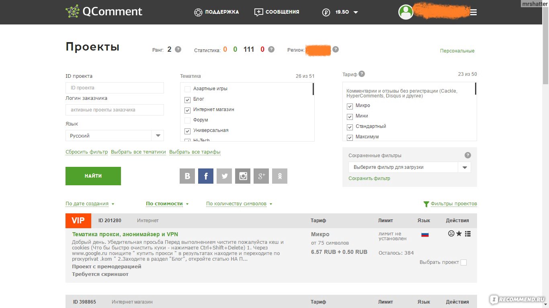Click the QComment logo
The image size is (549, 308).
(x=104, y=12)
